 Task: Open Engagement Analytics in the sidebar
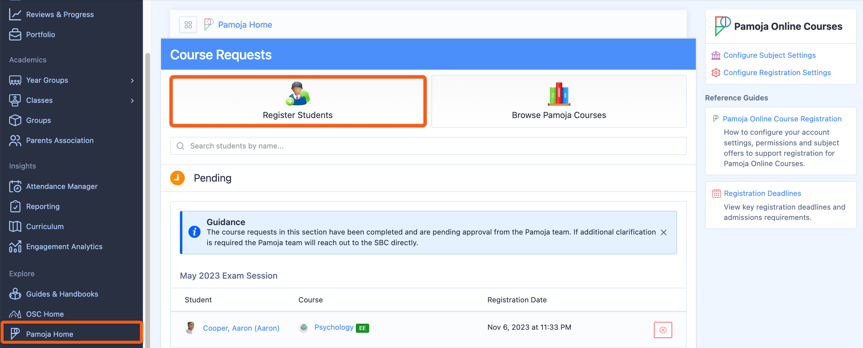64,247
